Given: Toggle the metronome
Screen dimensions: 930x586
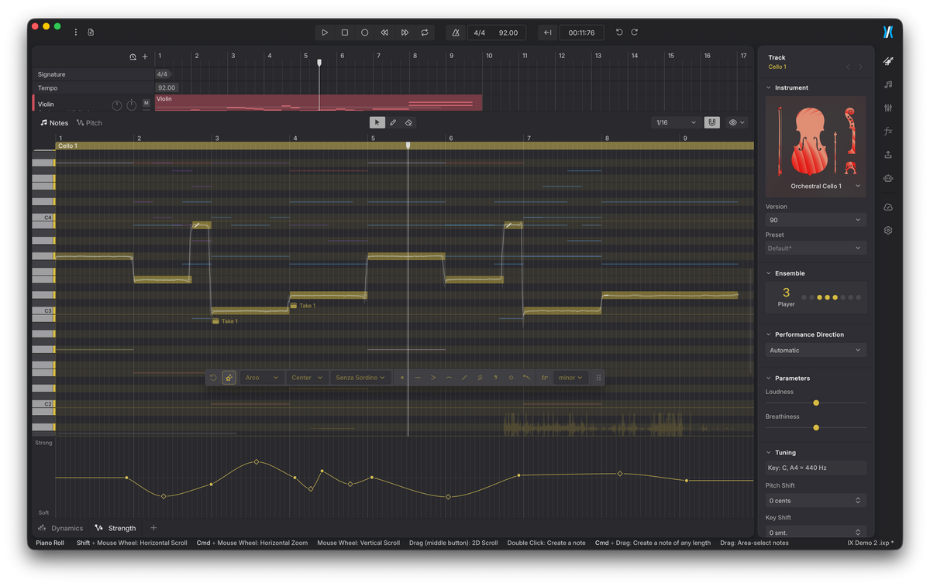Looking at the screenshot, I should point(456,33).
